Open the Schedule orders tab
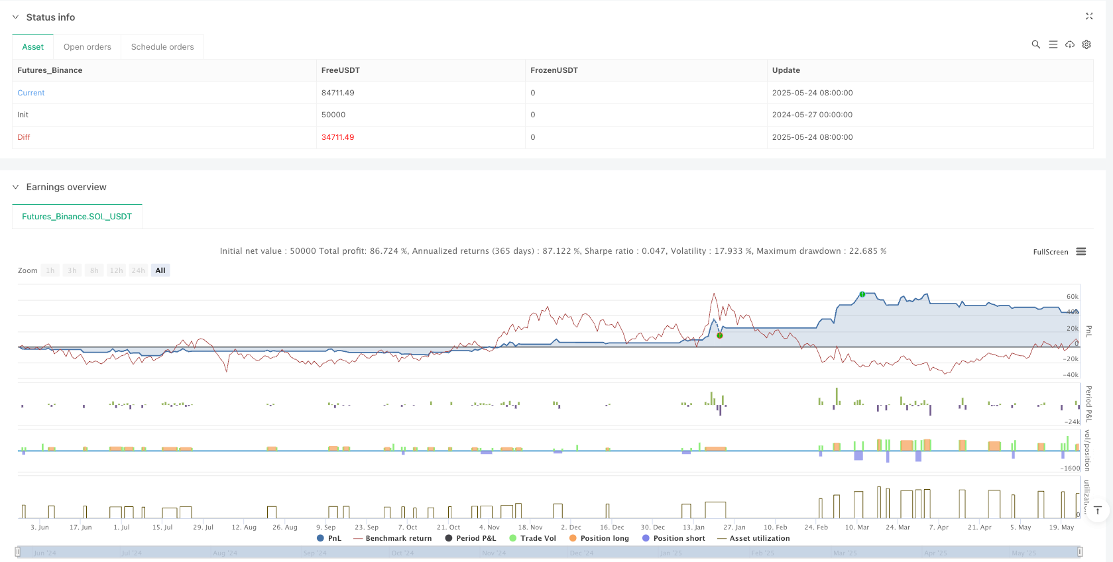 pos(162,47)
